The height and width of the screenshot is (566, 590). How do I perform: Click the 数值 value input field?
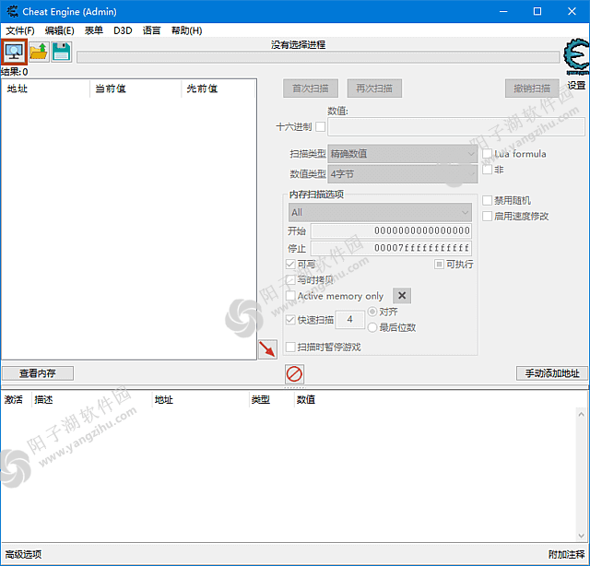[456, 127]
